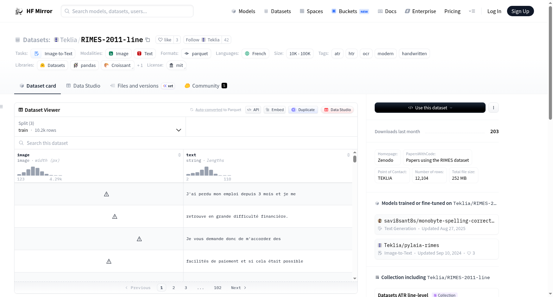Click the mit license tag
Image resolution: width=553 pixels, height=297 pixels.
point(176,65)
